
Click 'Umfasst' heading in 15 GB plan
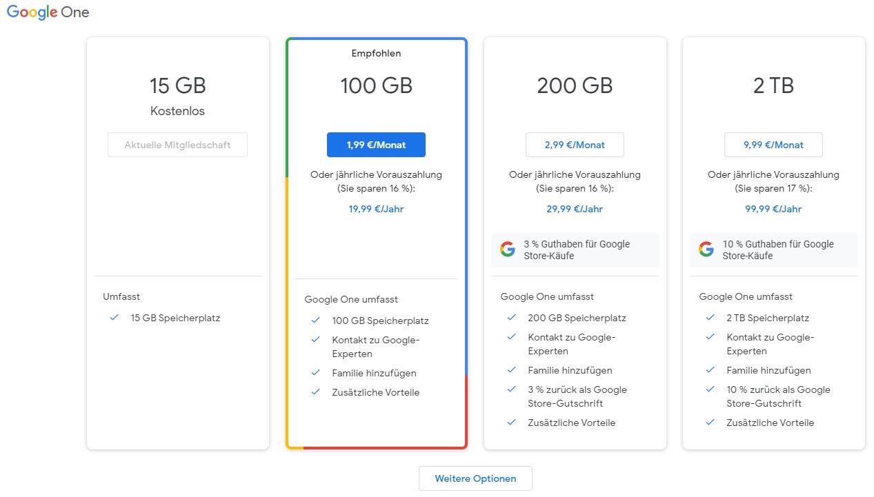tap(121, 296)
